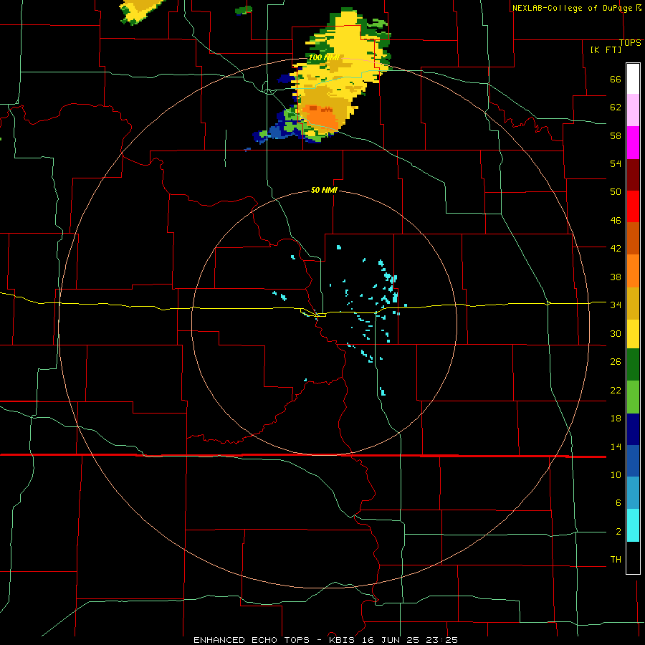Image resolution: width=645 pixels, height=645 pixels.
Task: Pick the dark orange legend swatch
Action: click(633, 238)
